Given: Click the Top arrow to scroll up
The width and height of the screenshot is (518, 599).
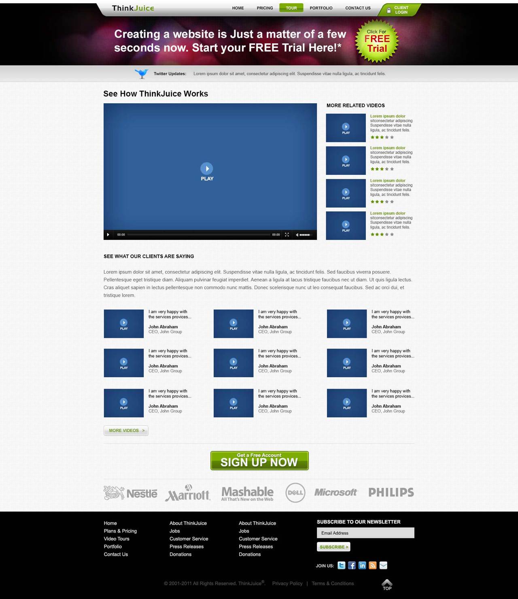Looking at the screenshot, I should pyautogui.click(x=387, y=584).
